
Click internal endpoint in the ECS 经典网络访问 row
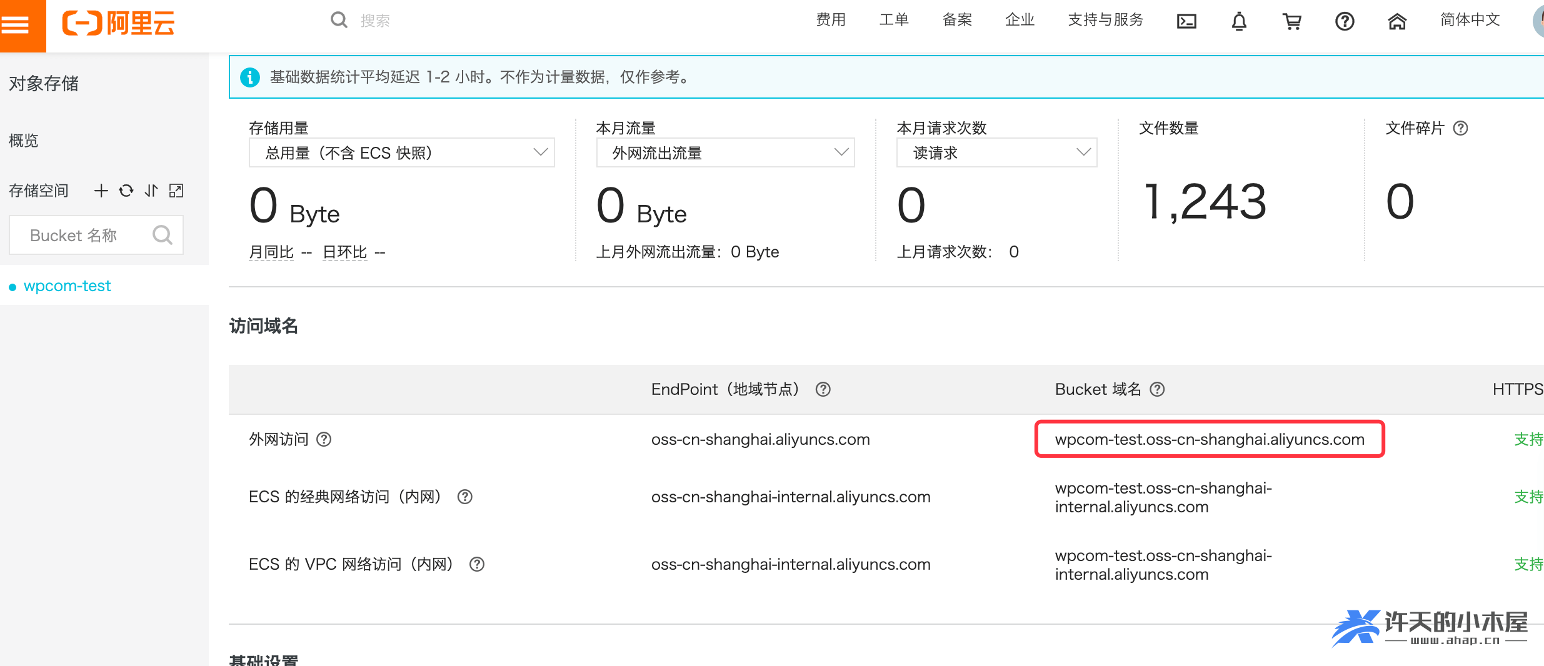tap(791, 497)
